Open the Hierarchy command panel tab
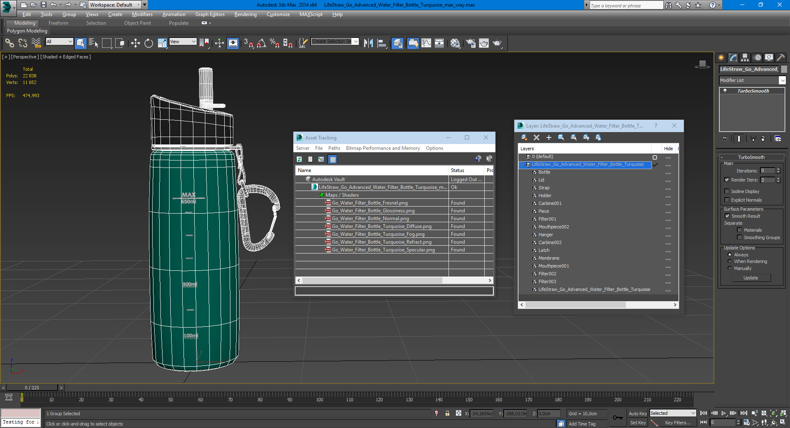The image size is (790, 428). (745, 58)
